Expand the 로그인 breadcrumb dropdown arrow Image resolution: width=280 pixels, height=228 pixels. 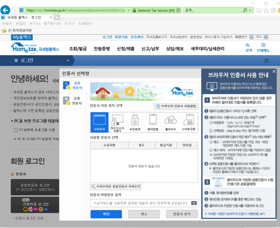pos(68,61)
